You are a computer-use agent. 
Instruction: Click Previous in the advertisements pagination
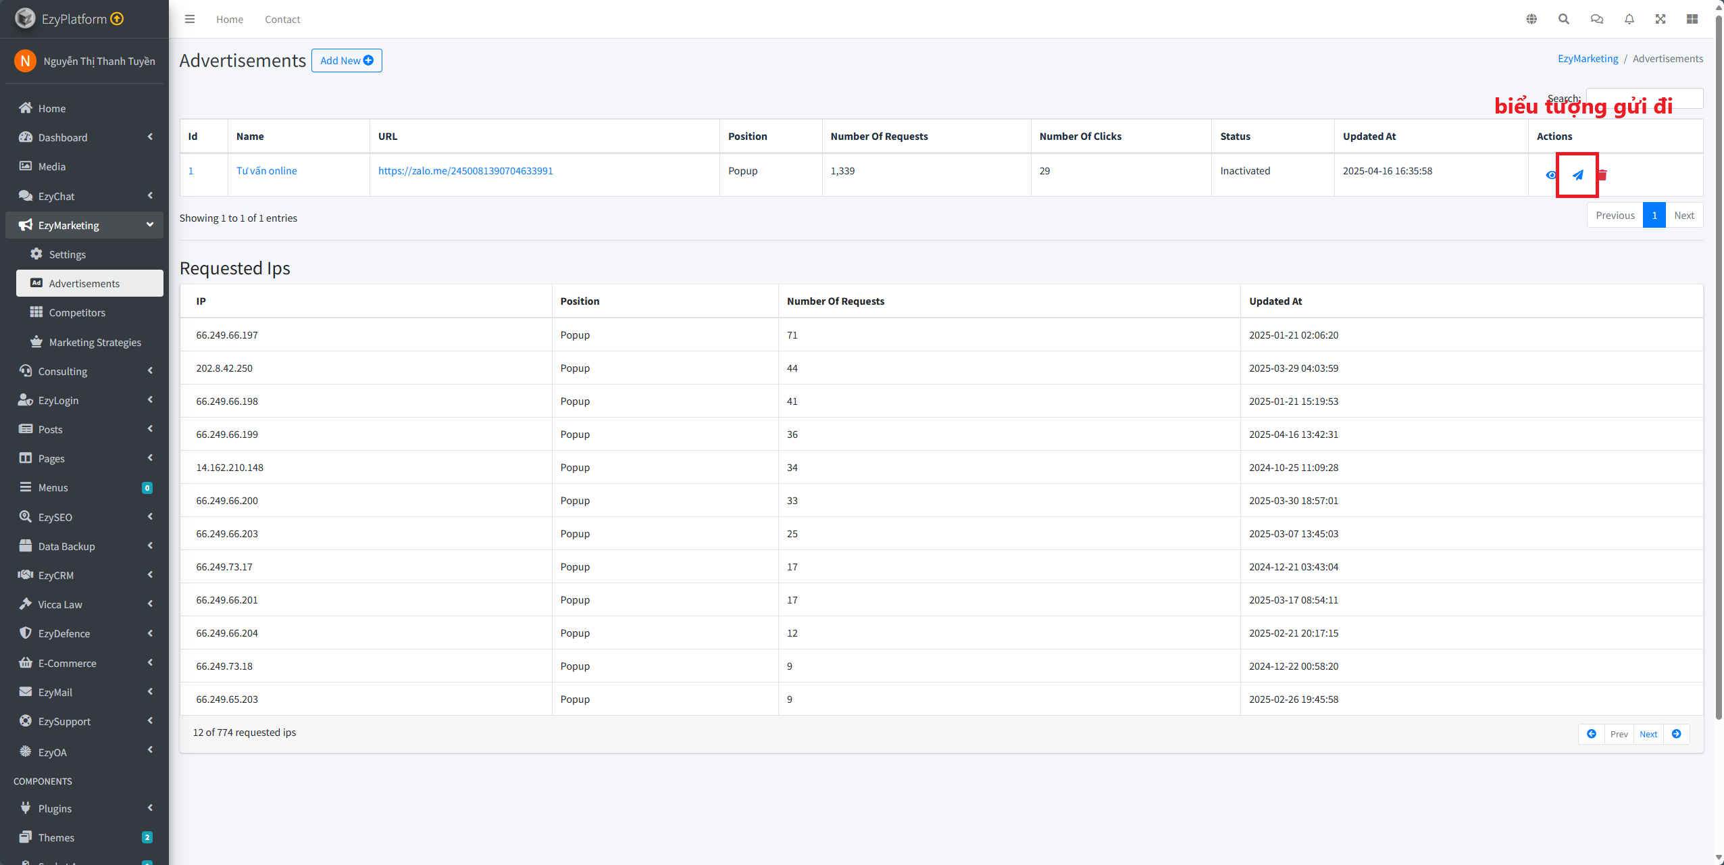click(1615, 215)
